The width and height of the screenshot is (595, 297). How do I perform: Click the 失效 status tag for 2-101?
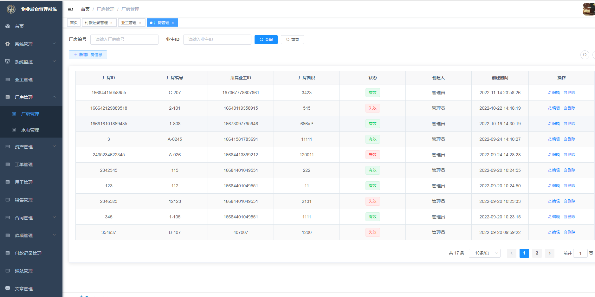point(372,108)
